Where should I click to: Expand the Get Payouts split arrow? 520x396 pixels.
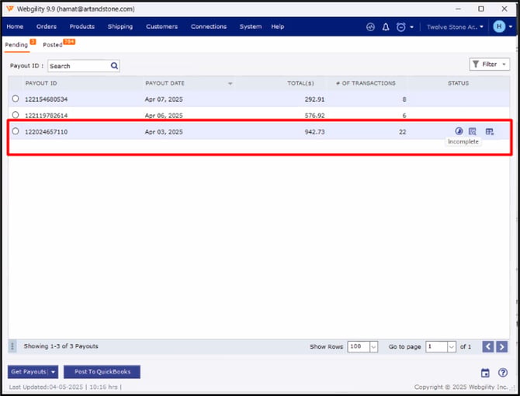pos(53,372)
